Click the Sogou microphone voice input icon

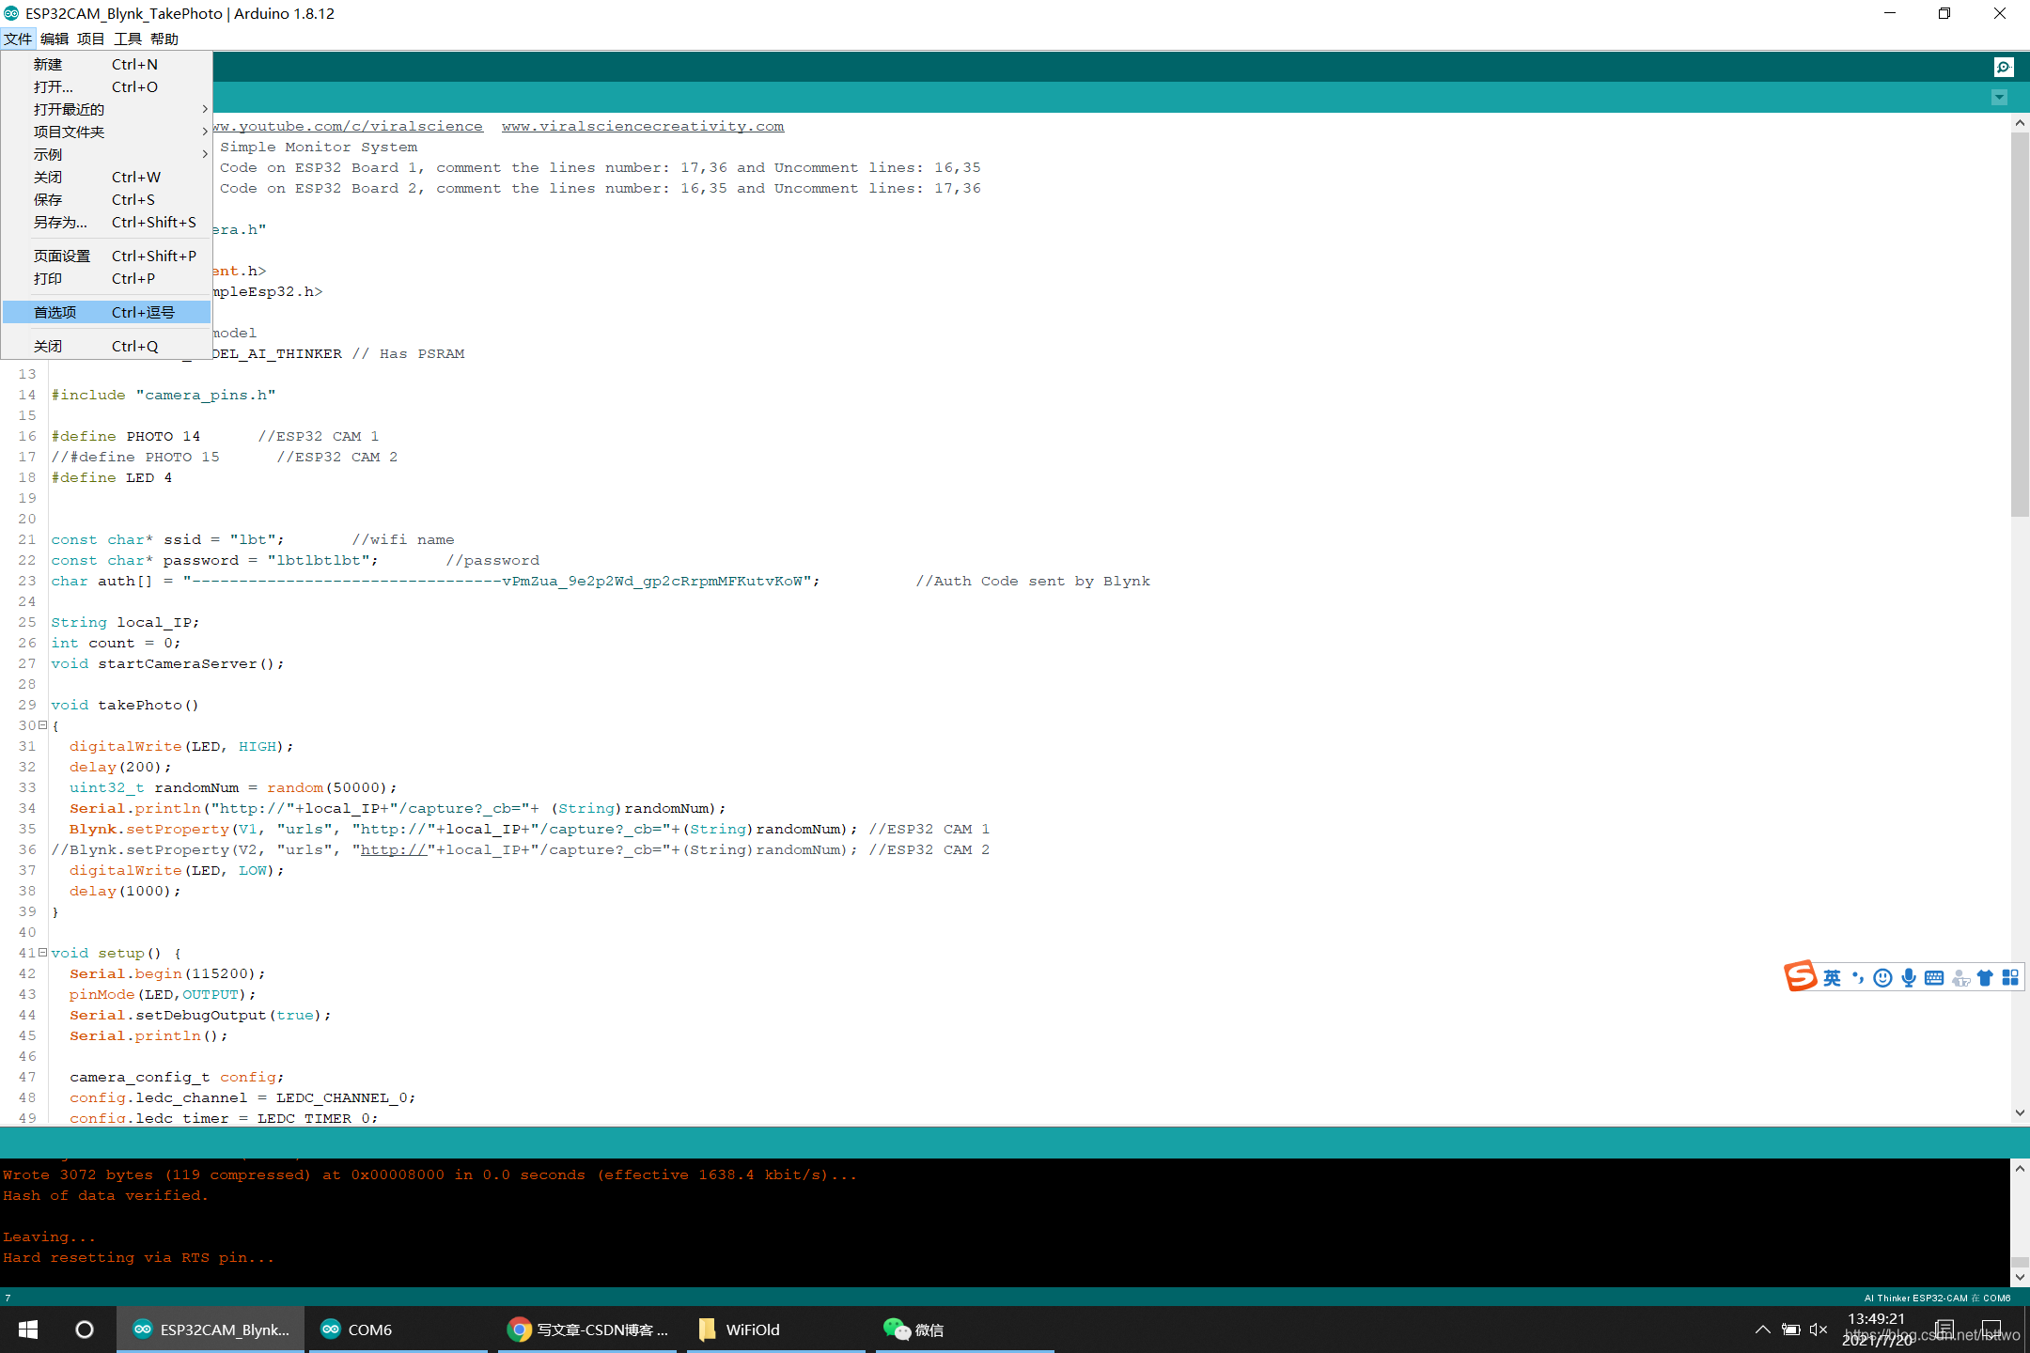tap(1909, 978)
